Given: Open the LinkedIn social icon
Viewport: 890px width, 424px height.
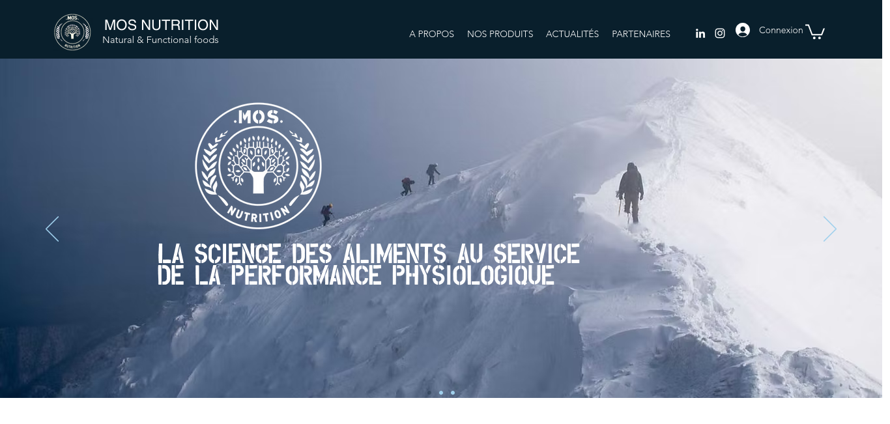Looking at the screenshot, I should 700,33.
